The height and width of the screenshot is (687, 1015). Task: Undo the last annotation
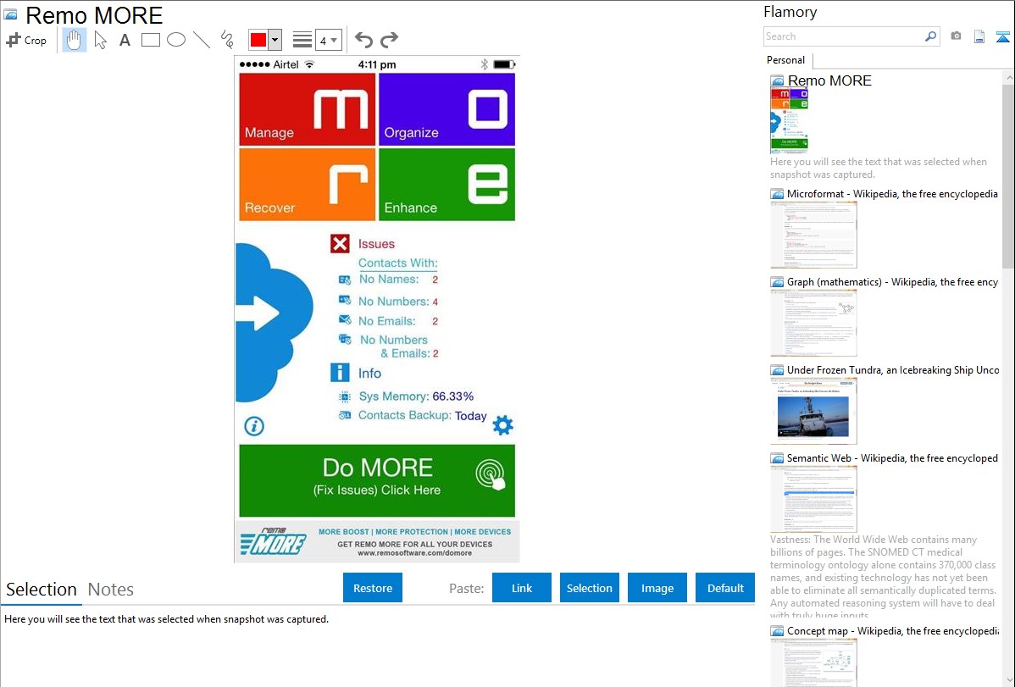pos(363,40)
